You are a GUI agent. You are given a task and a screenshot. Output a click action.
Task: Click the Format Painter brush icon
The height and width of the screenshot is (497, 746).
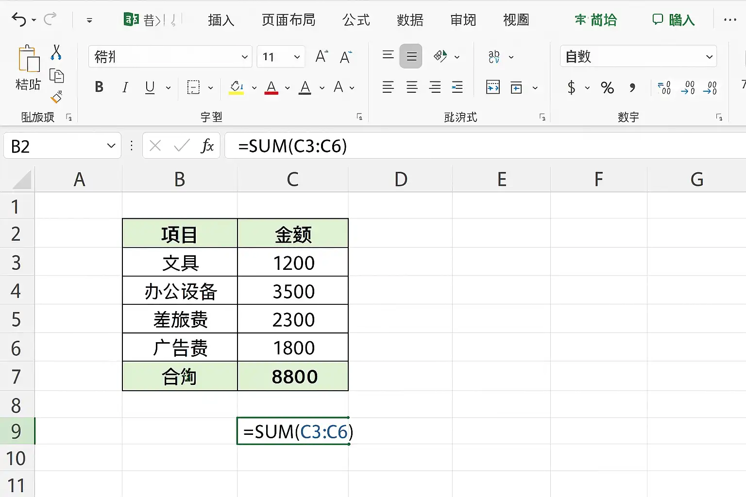click(56, 97)
